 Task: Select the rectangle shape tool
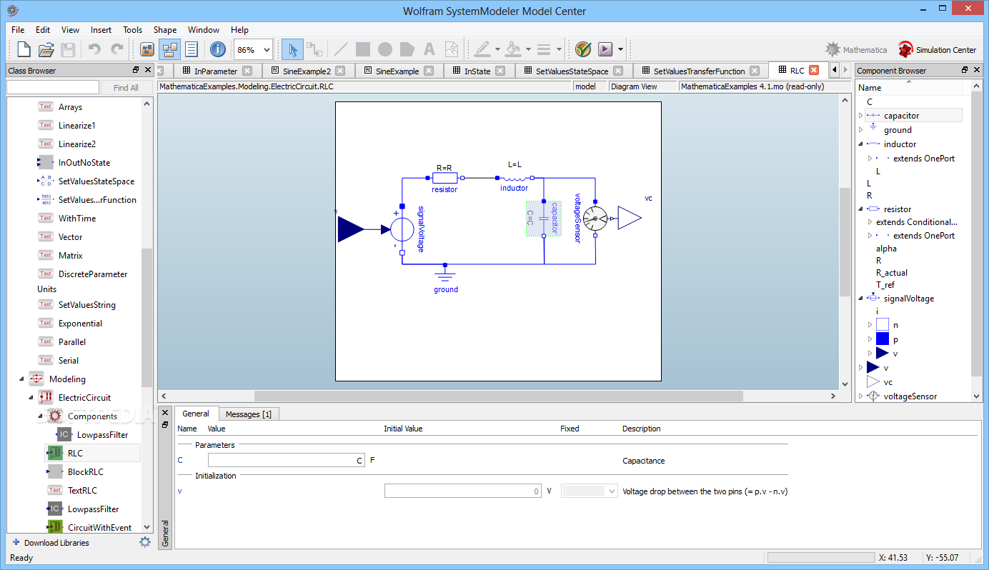tap(363, 49)
